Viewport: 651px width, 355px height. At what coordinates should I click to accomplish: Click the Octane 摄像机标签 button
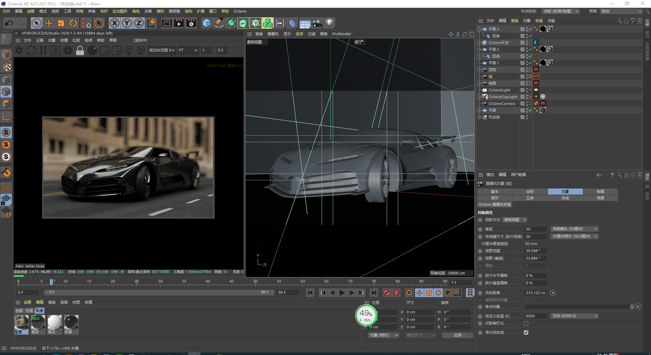click(494, 205)
